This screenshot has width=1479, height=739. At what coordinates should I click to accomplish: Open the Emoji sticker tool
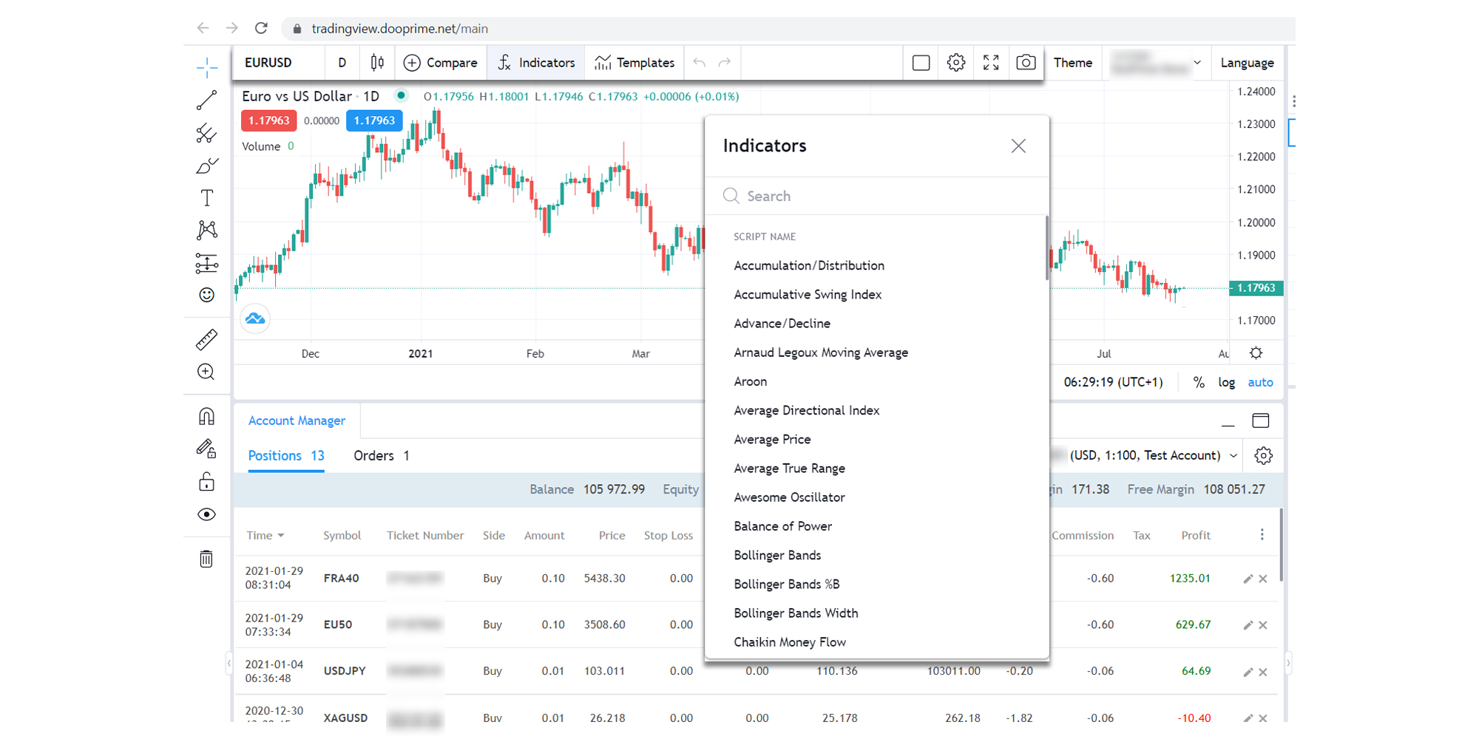(207, 295)
